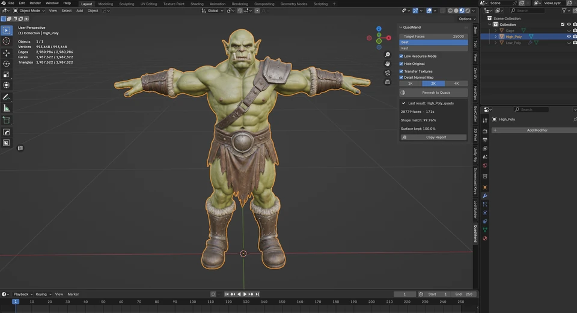Viewport: 577px width, 313px height.
Task: Select the Select Box tool
Action: pos(6,30)
